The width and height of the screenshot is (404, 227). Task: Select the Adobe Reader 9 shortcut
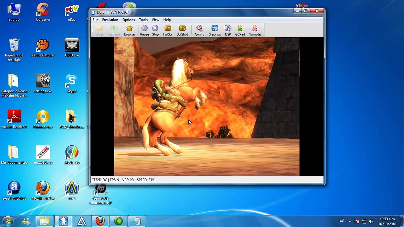14,119
